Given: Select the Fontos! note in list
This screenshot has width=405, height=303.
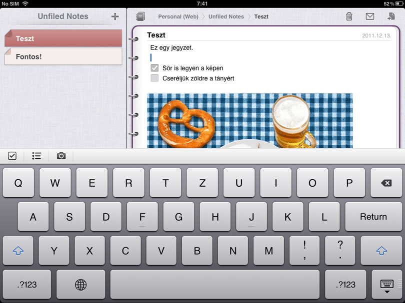Looking at the screenshot, I should tap(63, 56).
